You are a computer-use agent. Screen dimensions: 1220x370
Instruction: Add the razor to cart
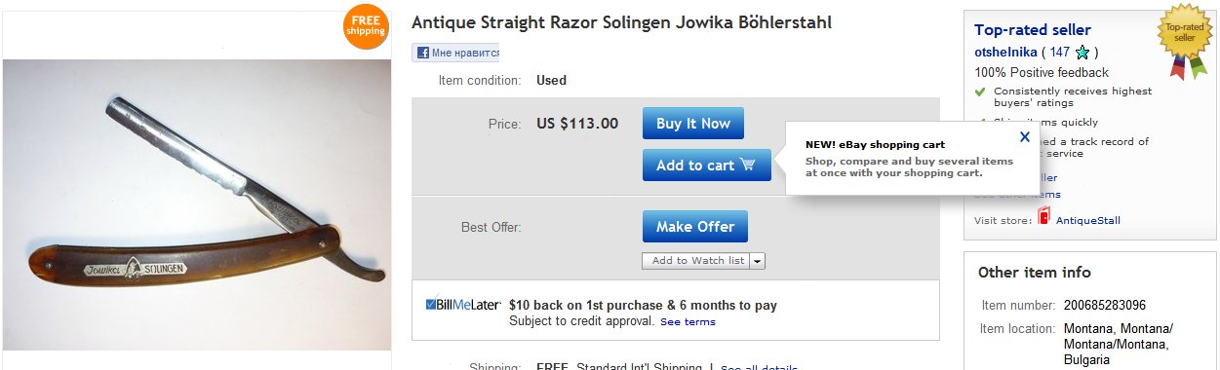707,165
